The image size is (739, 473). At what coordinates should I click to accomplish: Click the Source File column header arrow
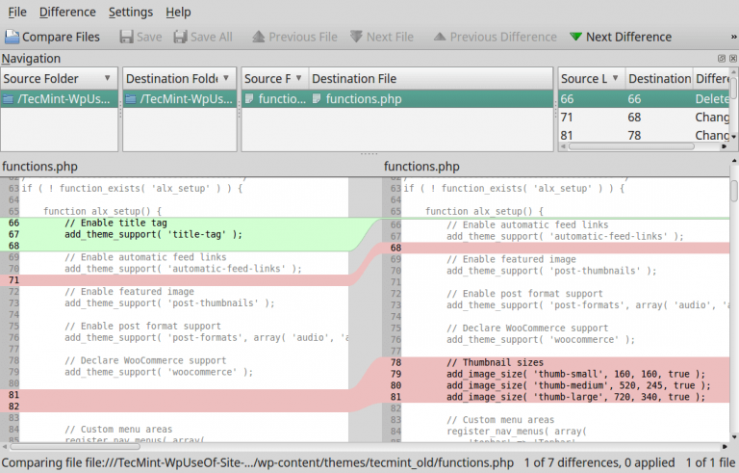tap(297, 78)
